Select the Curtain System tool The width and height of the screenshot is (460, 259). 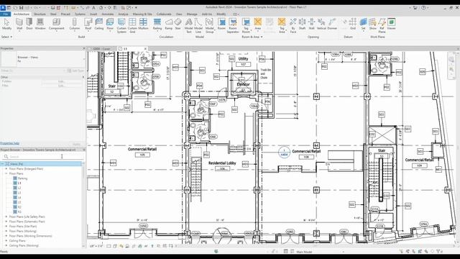[x=121, y=26]
